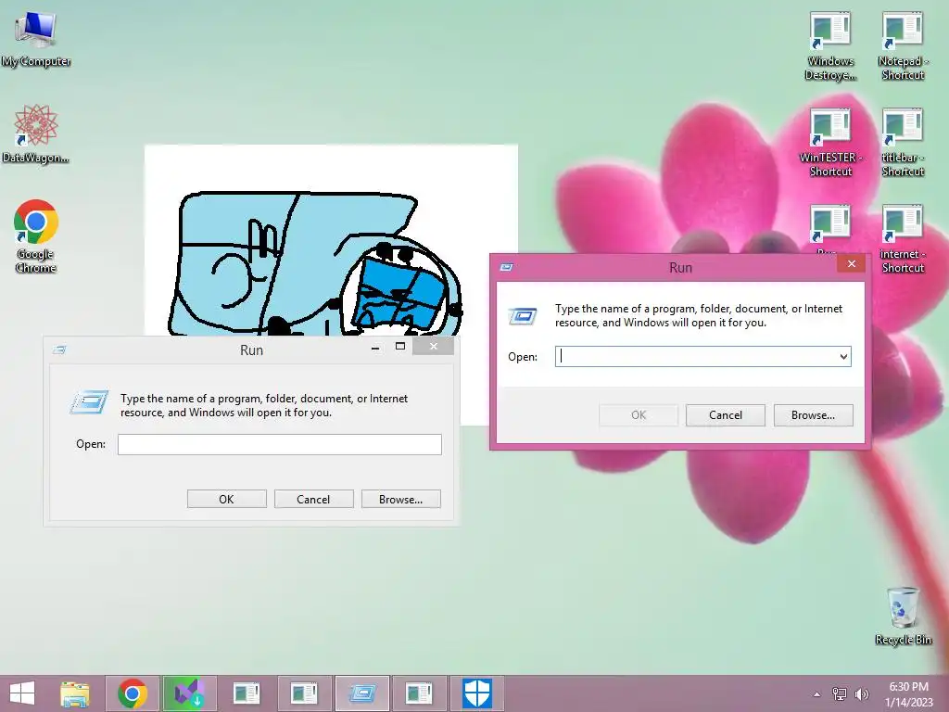Expand the Open combo box dropdown in the pink Run dialog
Screen dimensions: 949x712
843,357
